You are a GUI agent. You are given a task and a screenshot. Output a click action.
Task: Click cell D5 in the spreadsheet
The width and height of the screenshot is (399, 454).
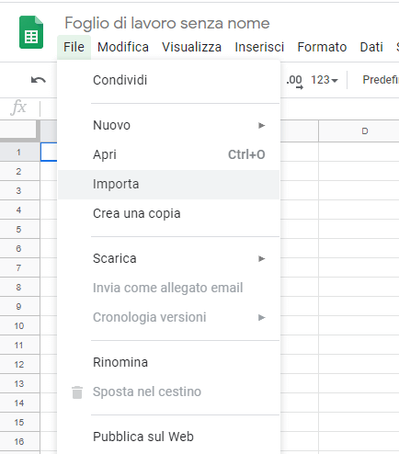click(359, 229)
